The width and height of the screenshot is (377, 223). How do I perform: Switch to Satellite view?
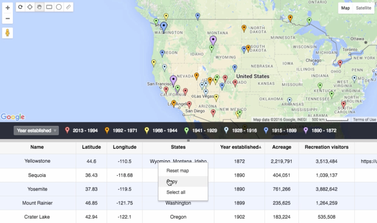click(x=363, y=8)
